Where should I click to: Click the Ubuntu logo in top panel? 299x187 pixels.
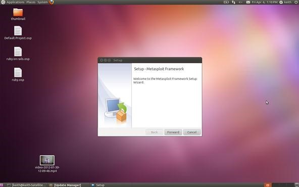point(3,3)
